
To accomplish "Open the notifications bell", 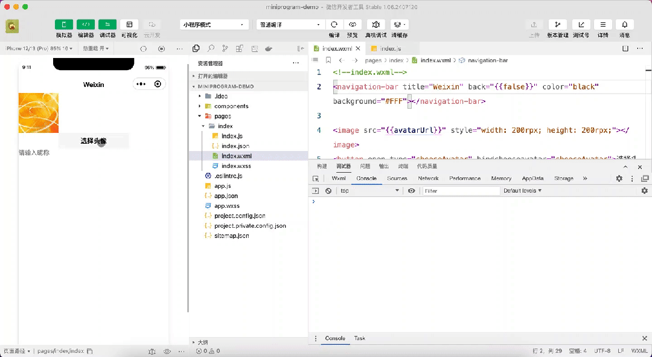I will point(625,25).
